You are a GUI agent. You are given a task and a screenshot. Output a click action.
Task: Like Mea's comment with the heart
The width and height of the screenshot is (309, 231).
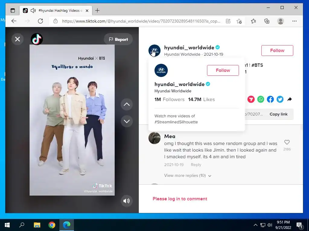[x=287, y=142]
